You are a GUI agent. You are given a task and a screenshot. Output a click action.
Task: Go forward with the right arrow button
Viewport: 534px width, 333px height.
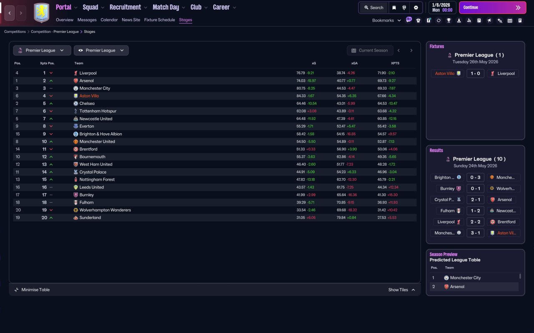click(21, 13)
